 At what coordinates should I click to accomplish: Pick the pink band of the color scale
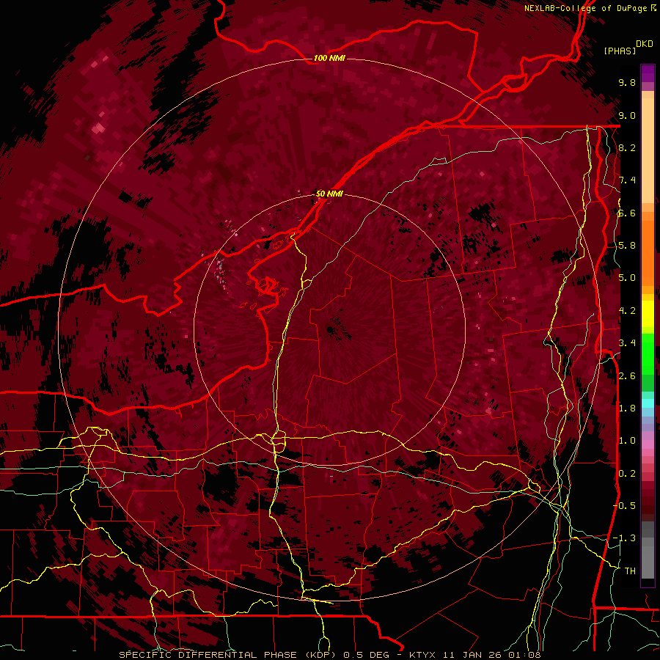pos(648,444)
